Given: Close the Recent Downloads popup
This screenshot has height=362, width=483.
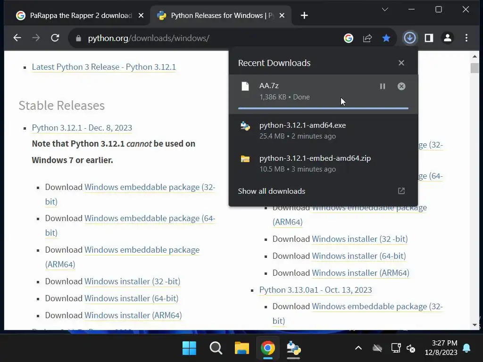Looking at the screenshot, I should click(401, 63).
